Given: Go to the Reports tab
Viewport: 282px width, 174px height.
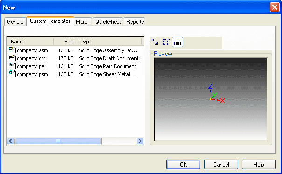Looking at the screenshot, I should tap(135, 22).
